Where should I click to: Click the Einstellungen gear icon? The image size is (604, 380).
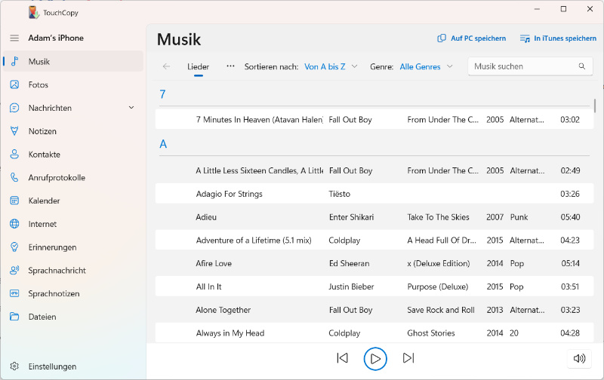tap(14, 366)
